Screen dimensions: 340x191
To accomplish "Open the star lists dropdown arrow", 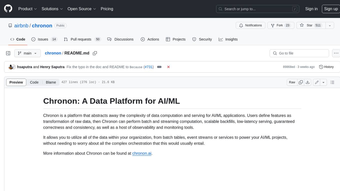I will click(330, 25).
